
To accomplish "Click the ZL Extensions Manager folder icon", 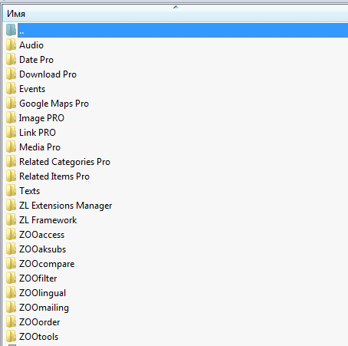I will click(x=11, y=206).
